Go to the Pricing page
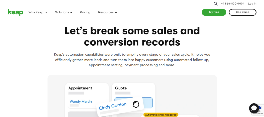The width and height of the screenshot is (264, 117). pos(85,12)
